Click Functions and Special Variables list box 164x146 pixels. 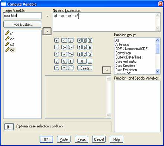(137, 106)
